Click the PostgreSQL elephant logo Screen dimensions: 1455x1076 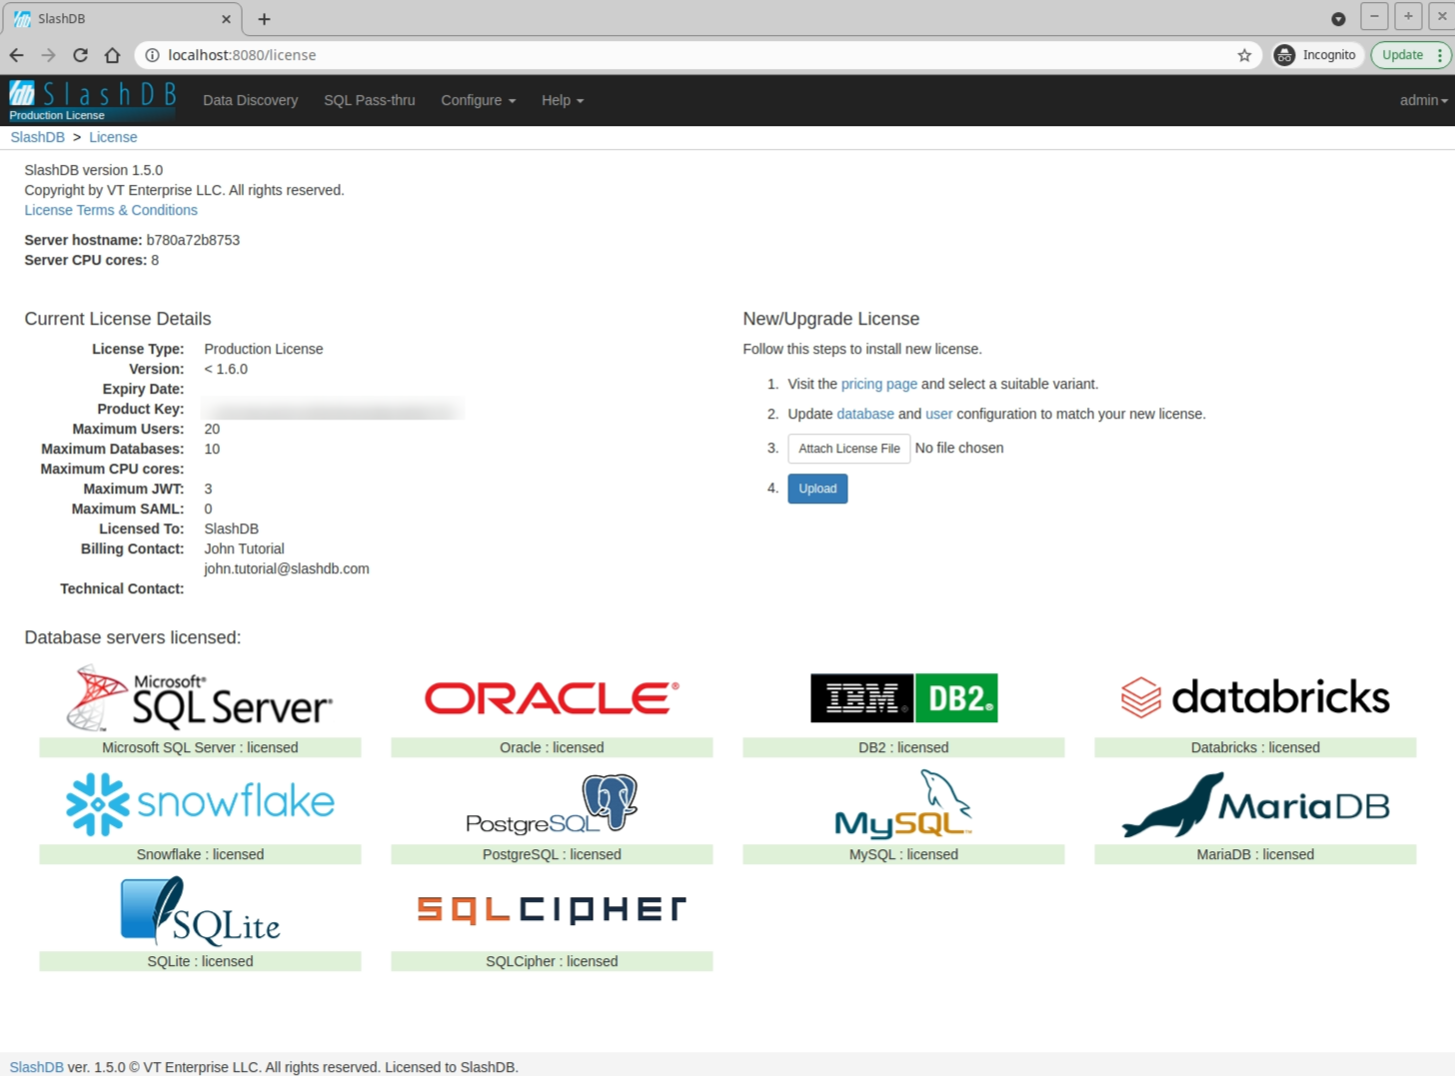(552, 803)
